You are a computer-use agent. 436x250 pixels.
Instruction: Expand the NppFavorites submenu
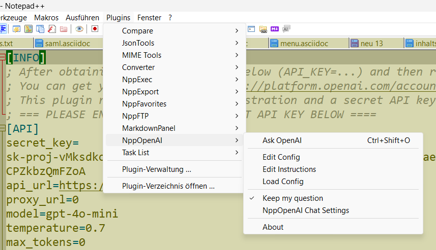(175, 104)
